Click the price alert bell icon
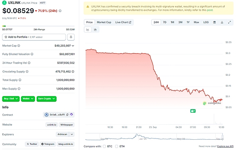This screenshot has height=150, width=239. point(71,37)
